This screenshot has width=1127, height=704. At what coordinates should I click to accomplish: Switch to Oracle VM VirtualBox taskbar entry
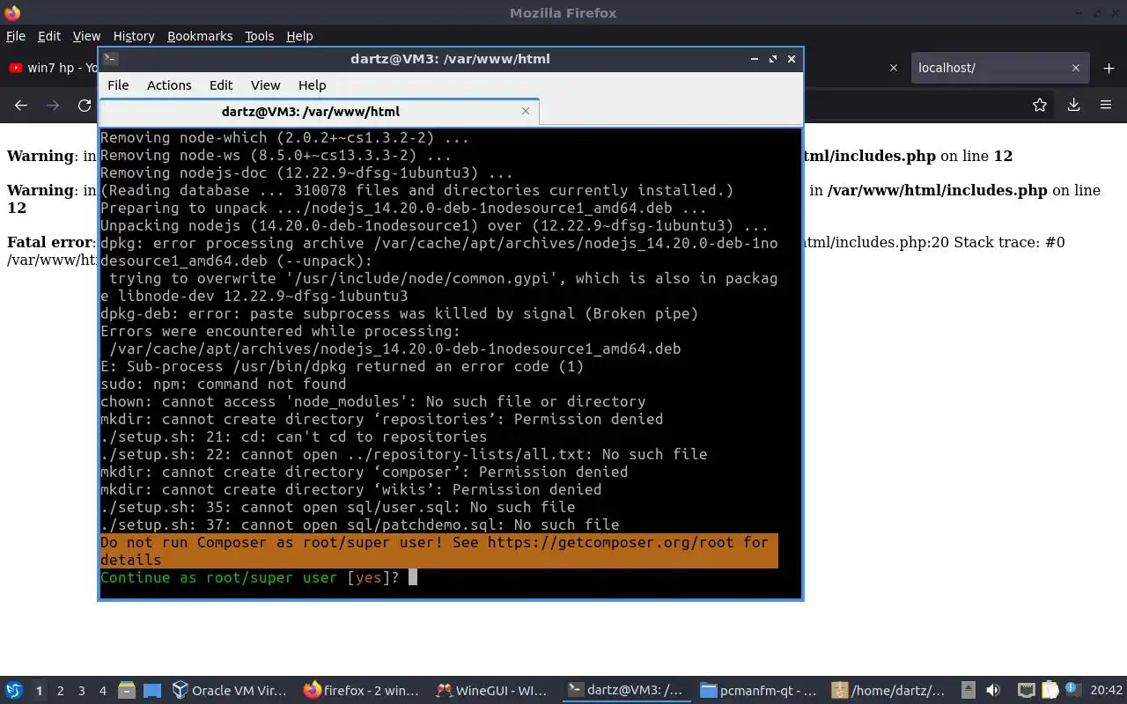tap(230, 691)
